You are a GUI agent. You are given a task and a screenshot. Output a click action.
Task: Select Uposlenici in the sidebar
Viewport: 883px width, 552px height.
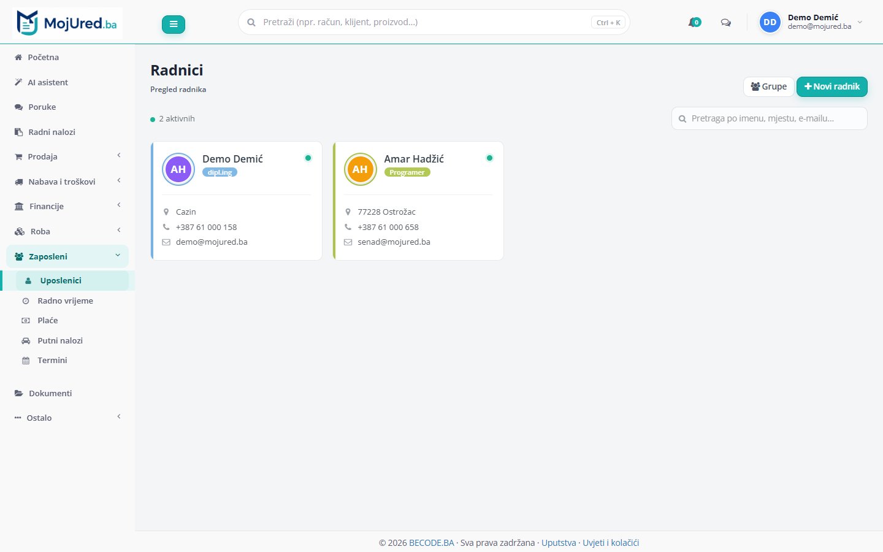[72, 280]
